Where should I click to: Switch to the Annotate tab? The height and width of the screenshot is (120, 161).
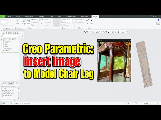[x=41, y=16]
